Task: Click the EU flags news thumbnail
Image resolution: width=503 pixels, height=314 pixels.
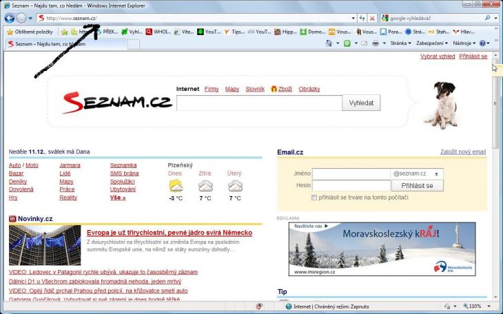Action: [45, 245]
